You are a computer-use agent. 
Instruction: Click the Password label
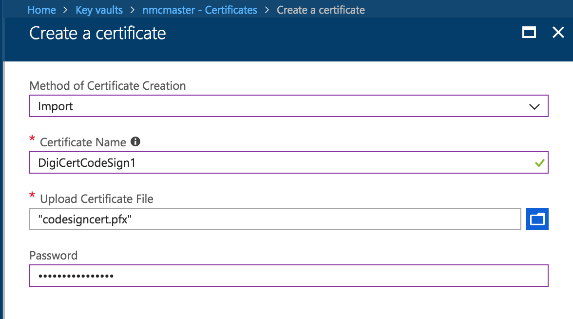[x=54, y=256]
